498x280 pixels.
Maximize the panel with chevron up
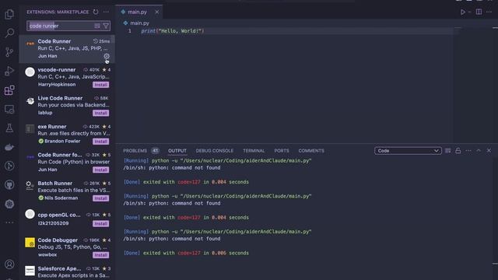(479, 151)
